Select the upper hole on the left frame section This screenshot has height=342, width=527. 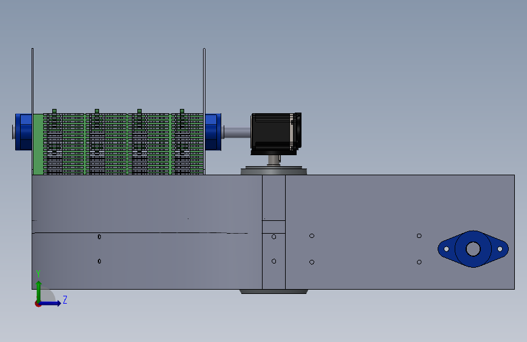(99, 237)
